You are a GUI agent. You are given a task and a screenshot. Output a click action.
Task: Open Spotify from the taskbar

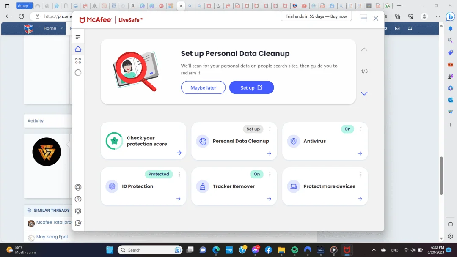click(295, 250)
